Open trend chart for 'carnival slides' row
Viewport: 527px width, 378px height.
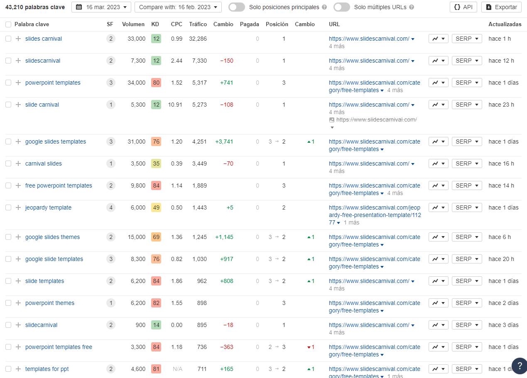pos(439,163)
